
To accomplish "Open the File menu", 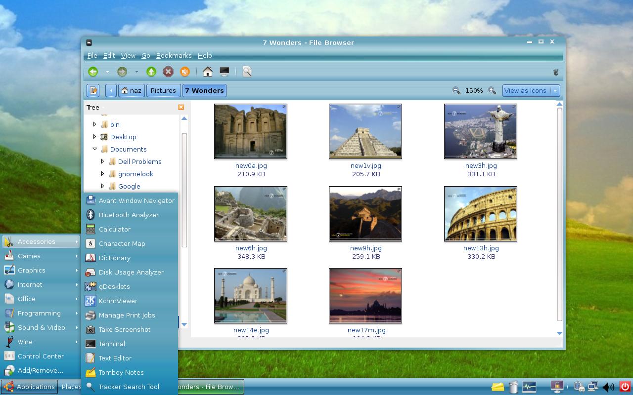I will [x=92, y=56].
